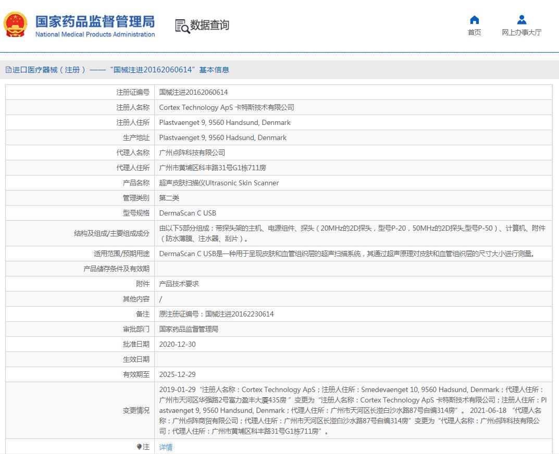Click the 第二类 management category value

pos(169,198)
